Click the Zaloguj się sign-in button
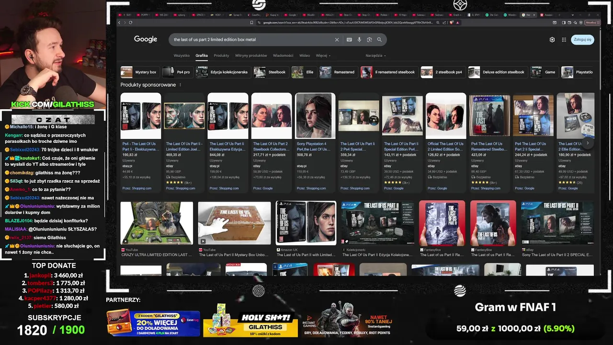613x345 pixels. tap(582, 39)
